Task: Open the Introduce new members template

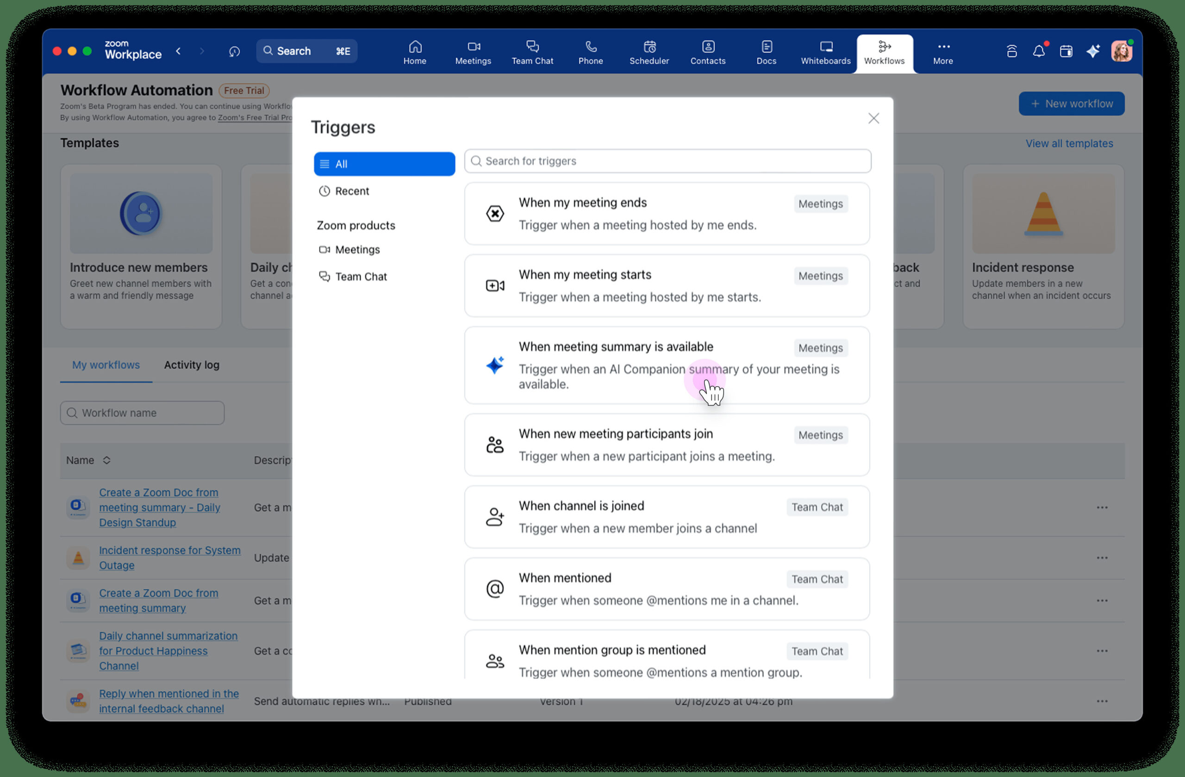Action: point(141,247)
